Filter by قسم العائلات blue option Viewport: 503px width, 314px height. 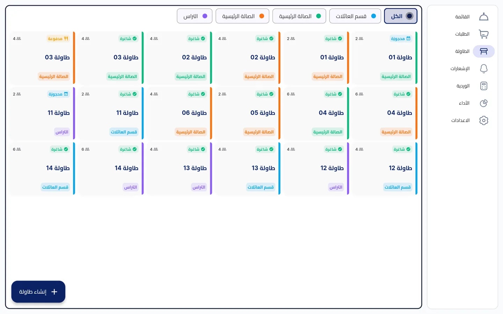pyautogui.click(x=355, y=16)
